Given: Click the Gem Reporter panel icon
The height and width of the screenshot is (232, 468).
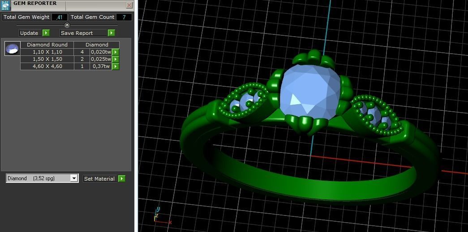Looking at the screenshot, I should [6, 5].
